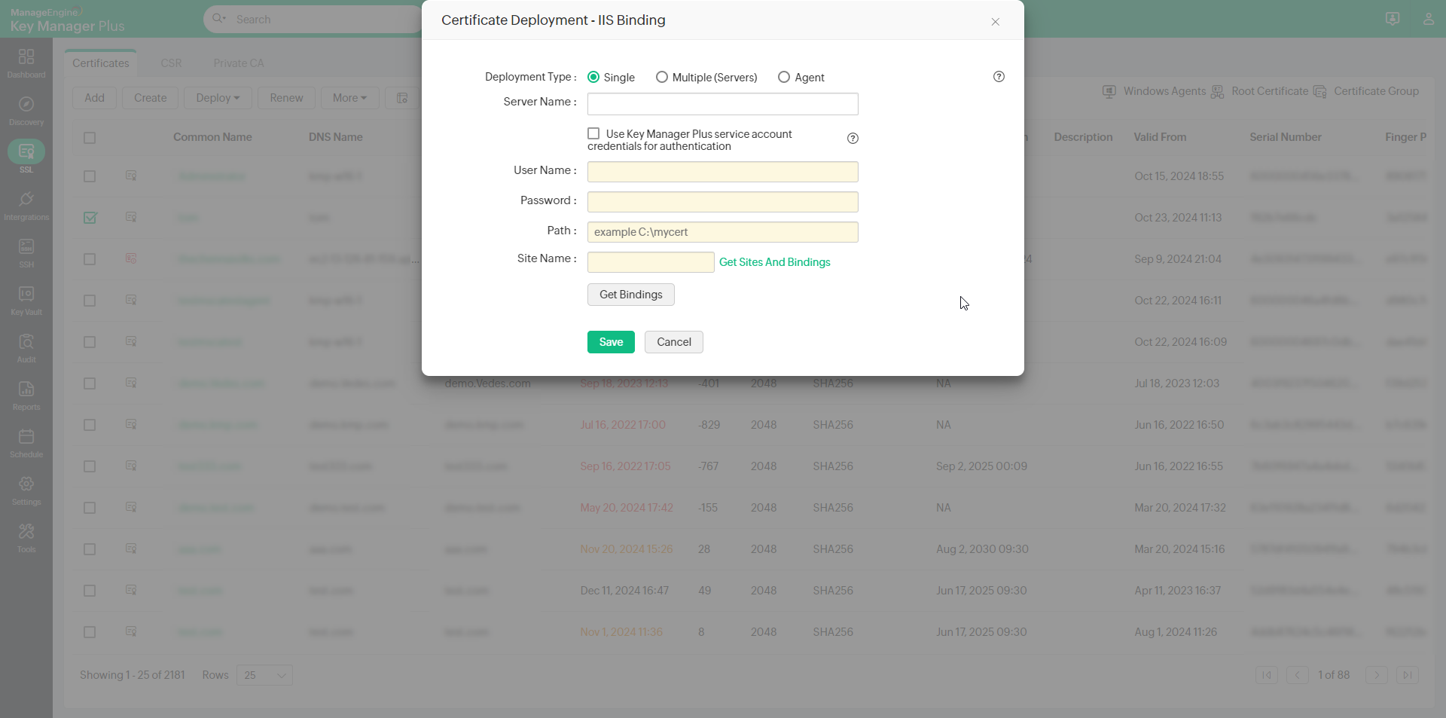Open the Audit section
Image resolution: width=1446 pixels, height=718 pixels.
pos(26,347)
